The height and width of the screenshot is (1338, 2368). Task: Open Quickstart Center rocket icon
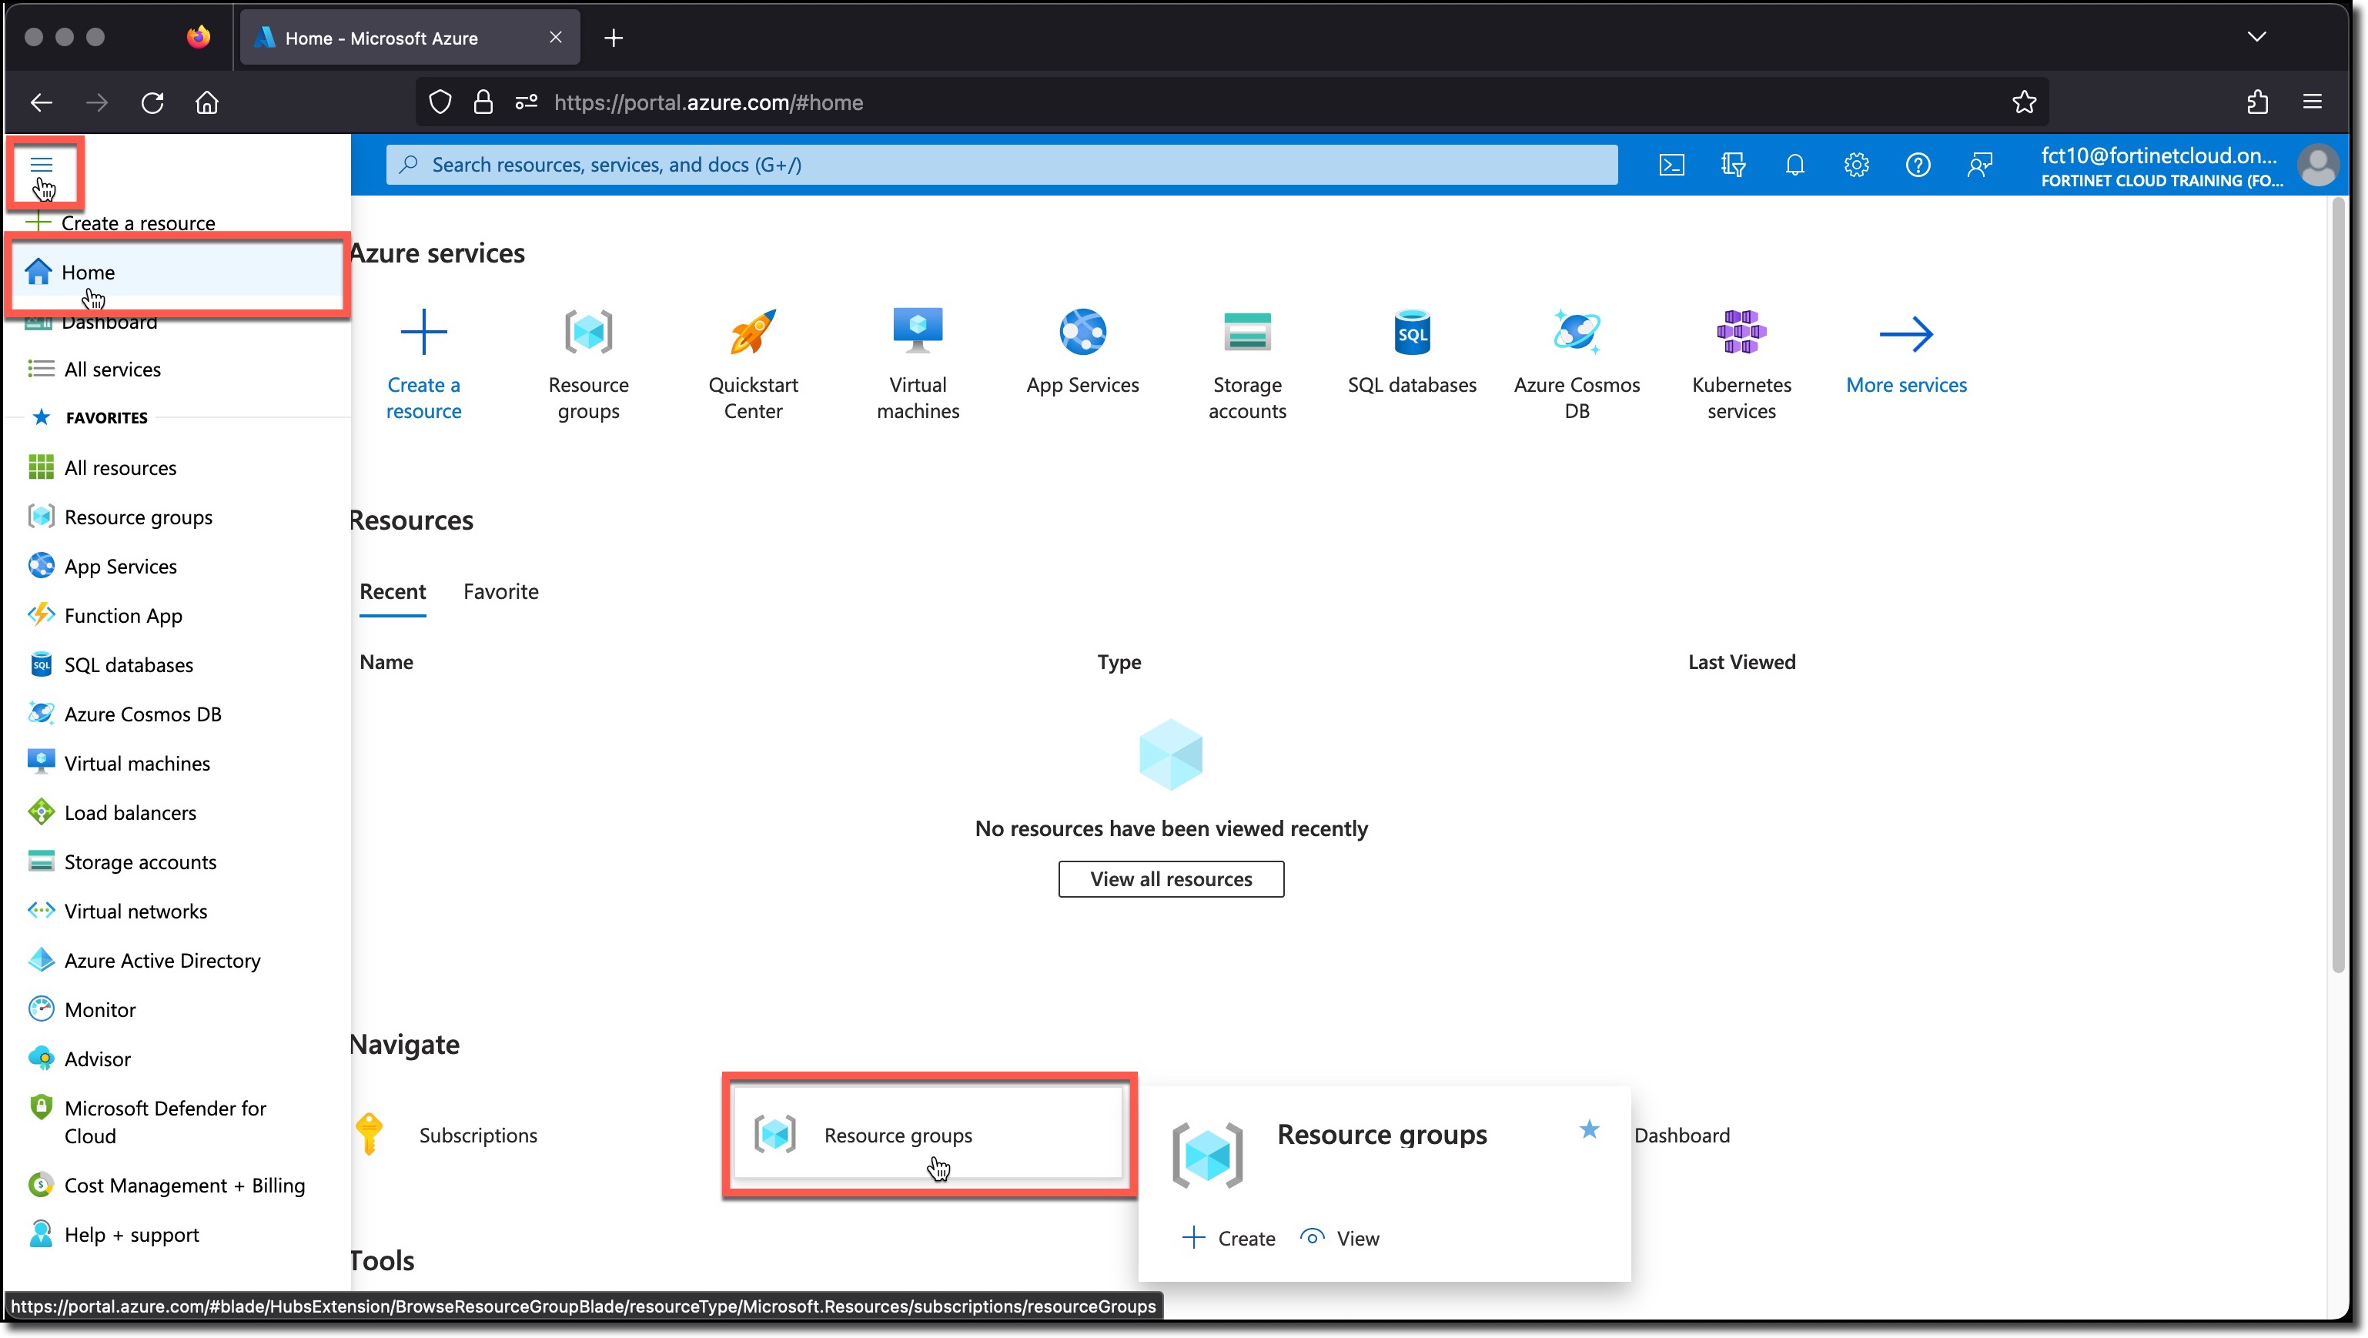pos(753,332)
